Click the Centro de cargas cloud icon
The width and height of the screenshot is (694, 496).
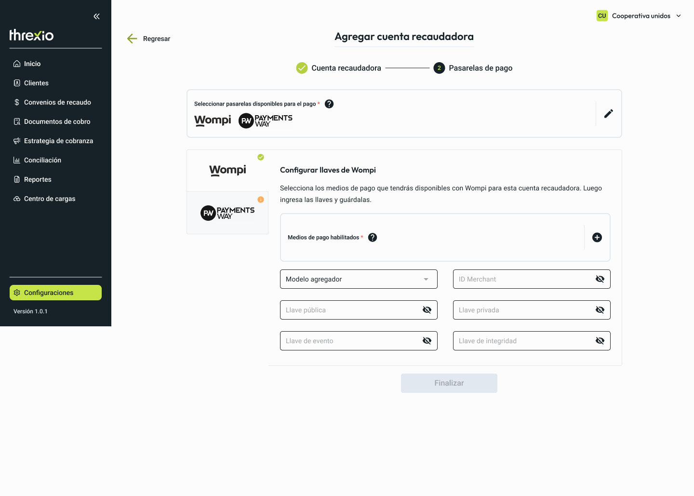[17, 199]
